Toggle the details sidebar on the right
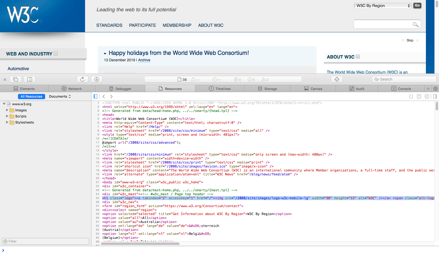Viewport: 439px width, 255px height. (435, 96)
